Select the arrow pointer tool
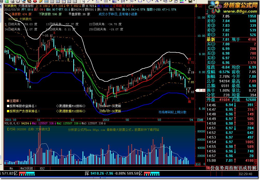This screenshot has height=180, width=260. click(x=84, y=1)
